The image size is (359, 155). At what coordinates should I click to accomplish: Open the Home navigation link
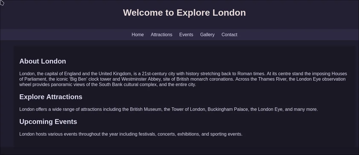[138, 34]
